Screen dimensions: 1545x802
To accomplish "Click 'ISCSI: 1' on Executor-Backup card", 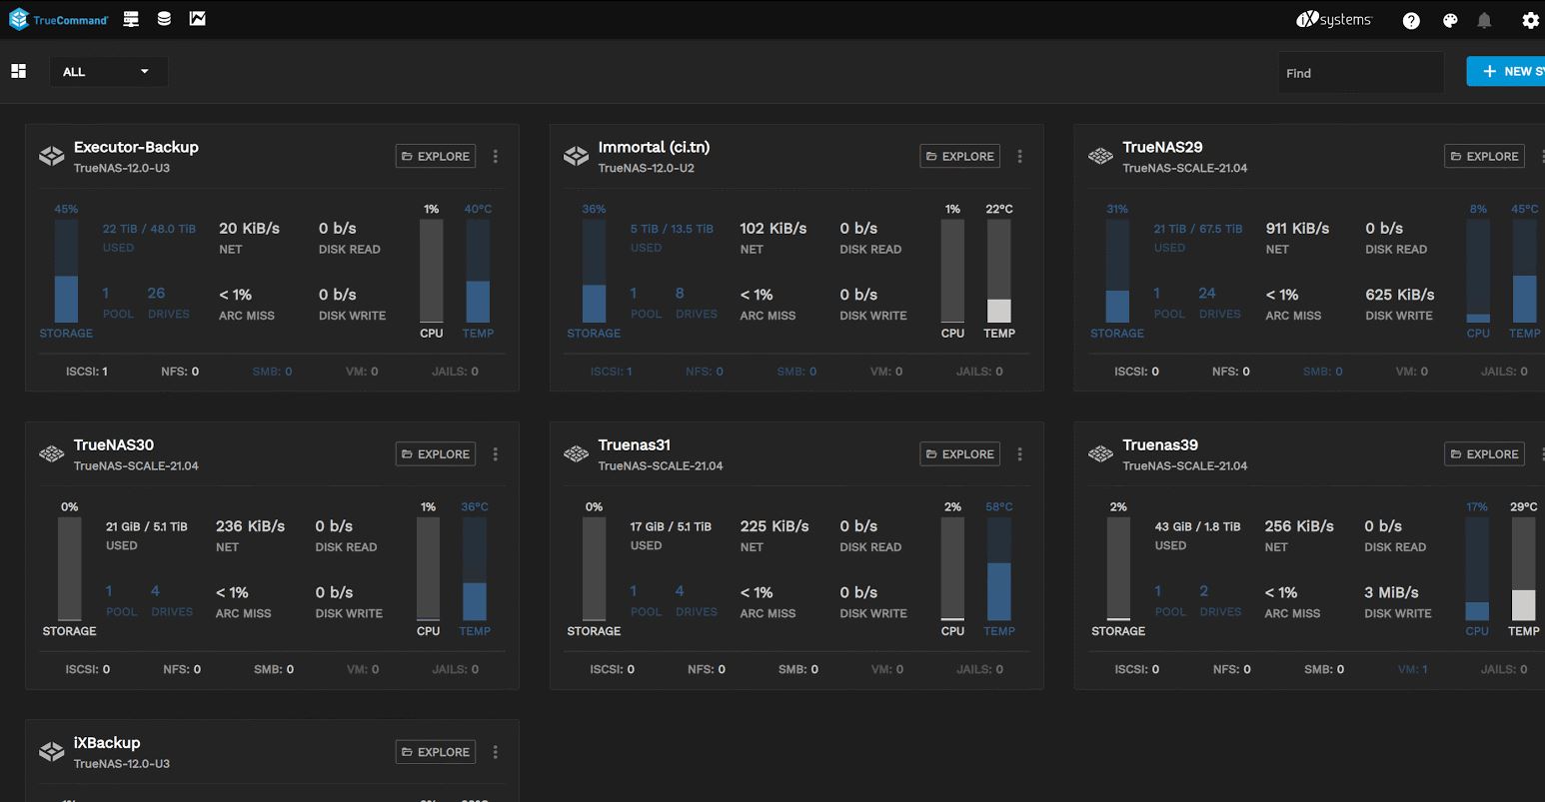I will (87, 372).
